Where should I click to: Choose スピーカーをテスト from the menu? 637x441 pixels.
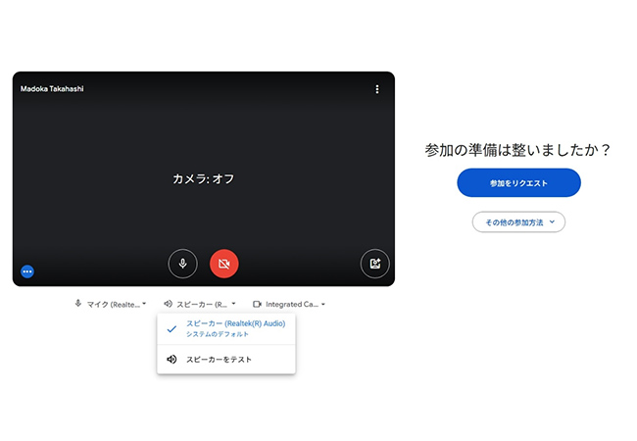coord(220,360)
